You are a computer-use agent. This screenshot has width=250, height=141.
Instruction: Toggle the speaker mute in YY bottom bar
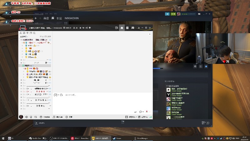27,117
